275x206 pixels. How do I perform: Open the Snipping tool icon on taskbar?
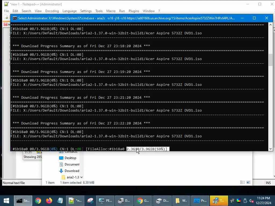pyautogui.click(x=90, y=201)
